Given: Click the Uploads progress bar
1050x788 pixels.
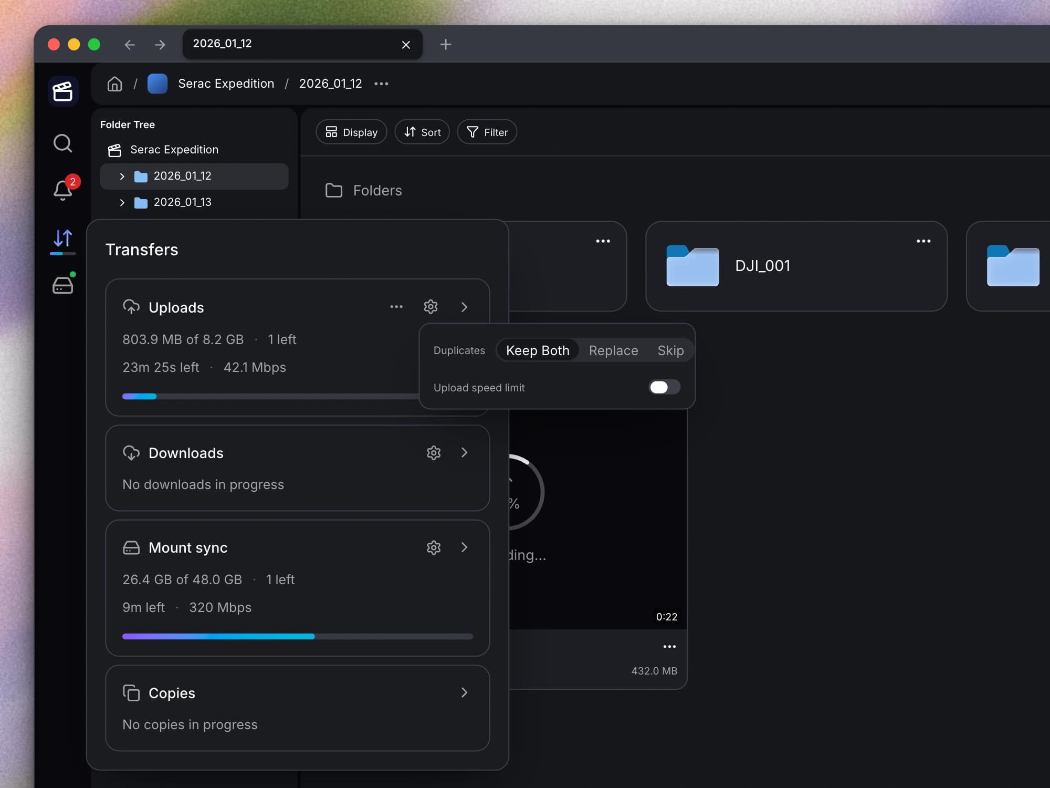Looking at the screenshot, I should coord(270,396).
